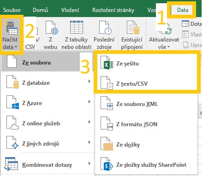Expand the Z databáze submenu arrow

(x=90, y=82)
